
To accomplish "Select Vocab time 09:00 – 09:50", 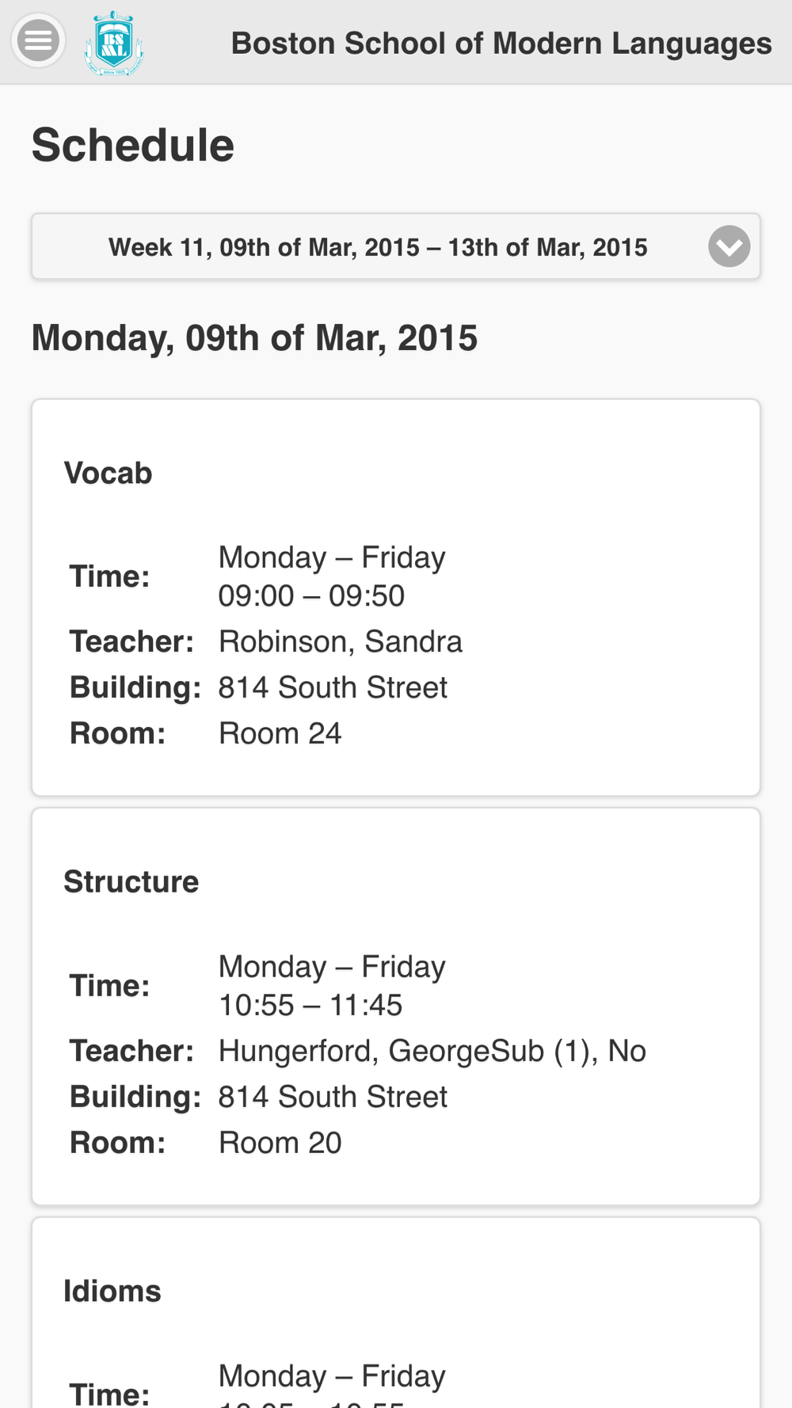I will pos(311,596).
